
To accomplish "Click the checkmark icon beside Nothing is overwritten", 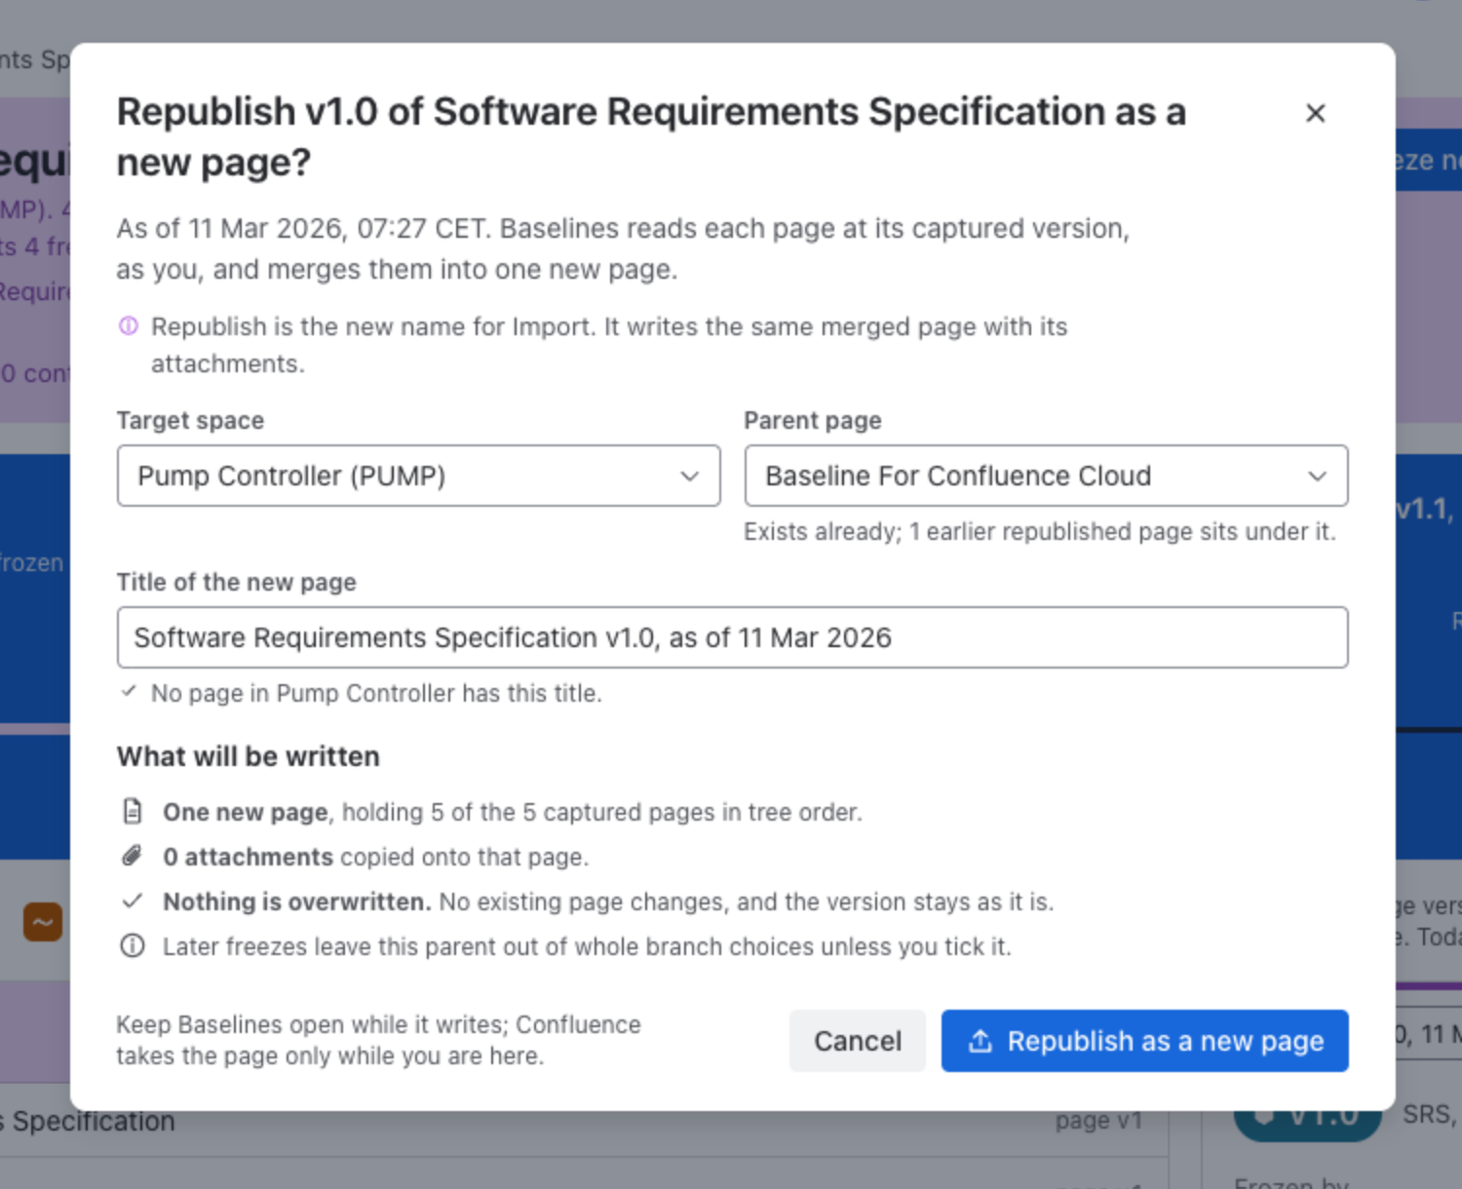I will point(133,901).
